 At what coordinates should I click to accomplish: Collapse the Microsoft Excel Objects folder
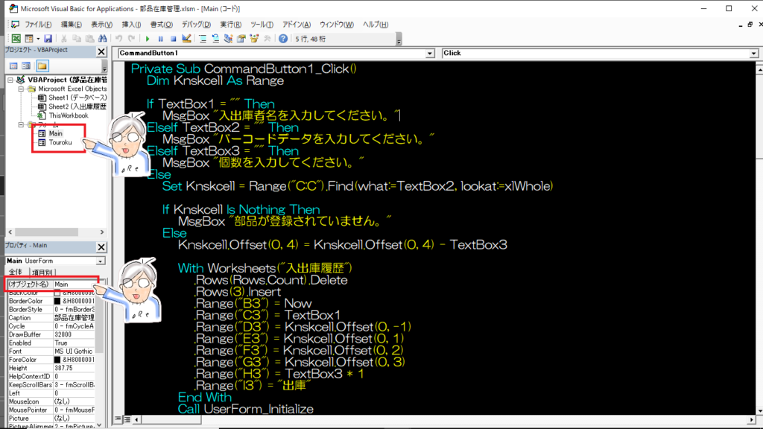(x=22, y=89)
